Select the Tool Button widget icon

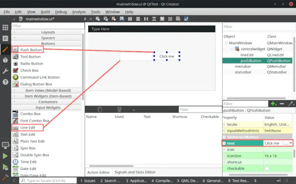click(15, 56)
